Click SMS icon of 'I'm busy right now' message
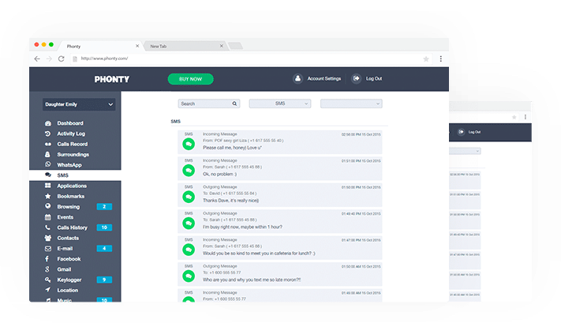The height and width of the screenshot is (323, 561). (x=189, y=223)
